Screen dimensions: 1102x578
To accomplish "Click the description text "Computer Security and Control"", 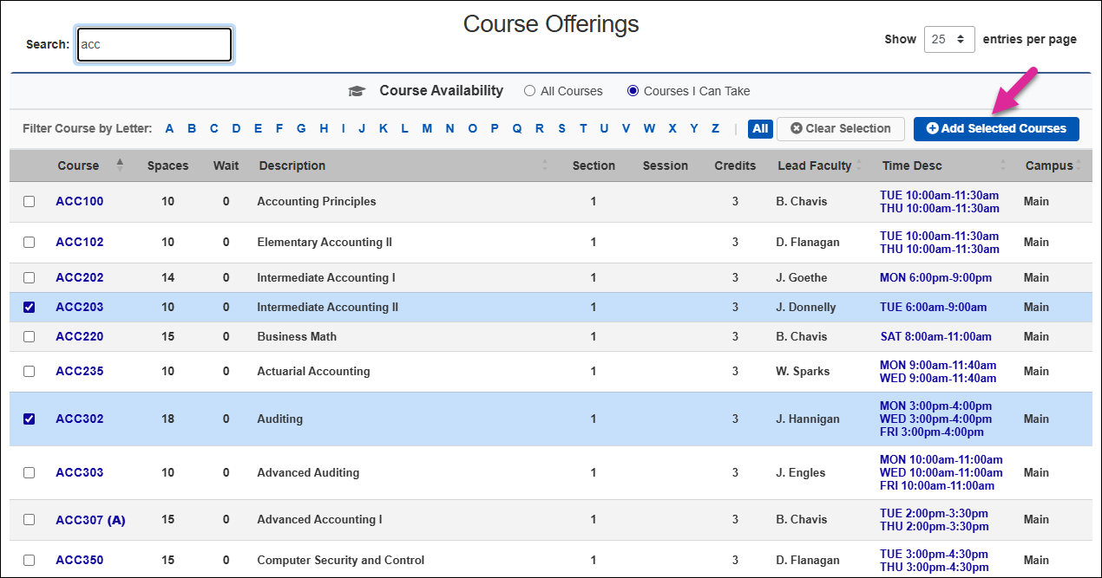I will tap(341, 560).
